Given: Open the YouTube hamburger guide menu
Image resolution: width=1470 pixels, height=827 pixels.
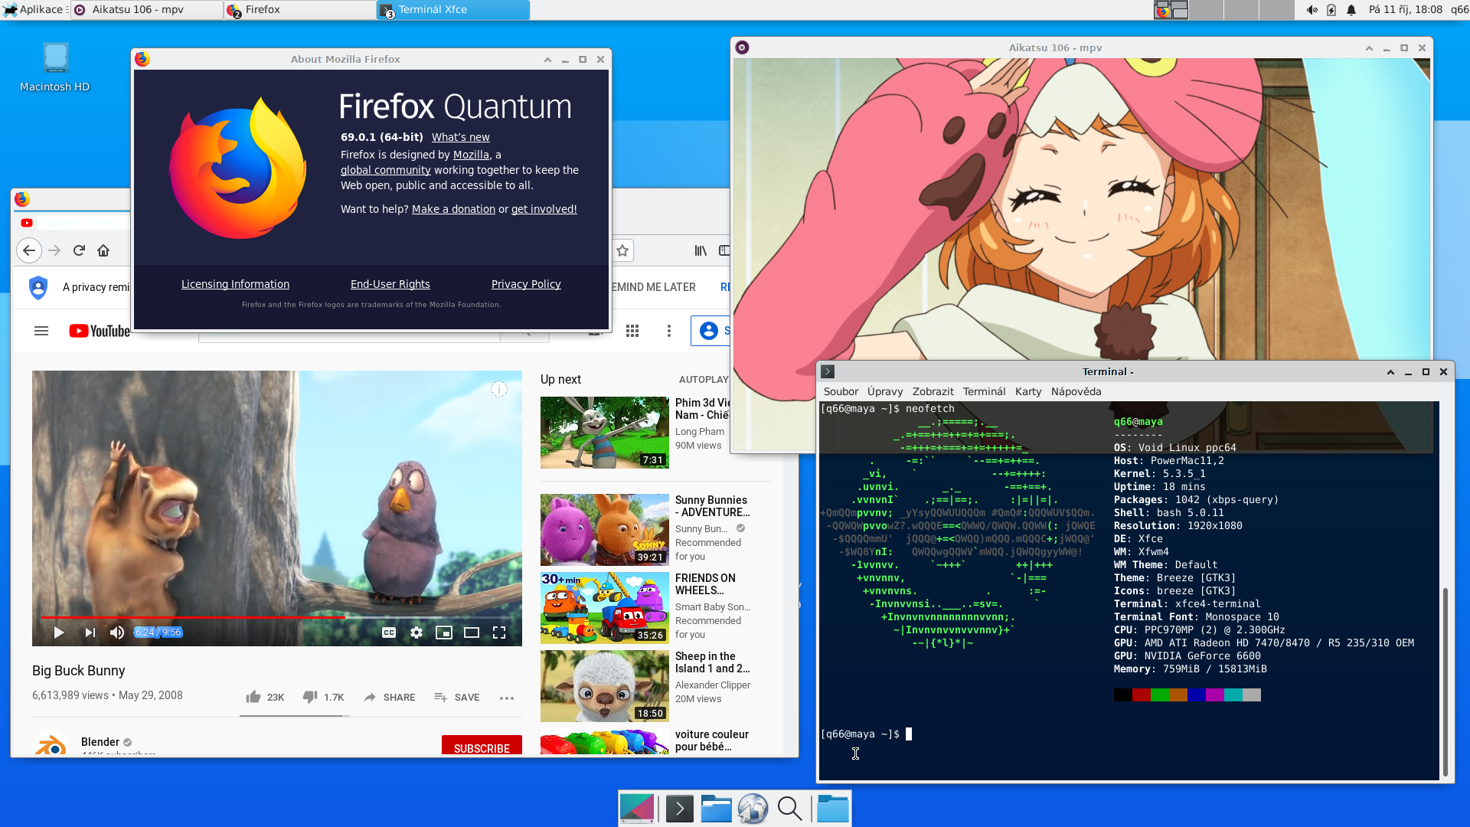Looking at the screenshot, I should click(41, 331).
